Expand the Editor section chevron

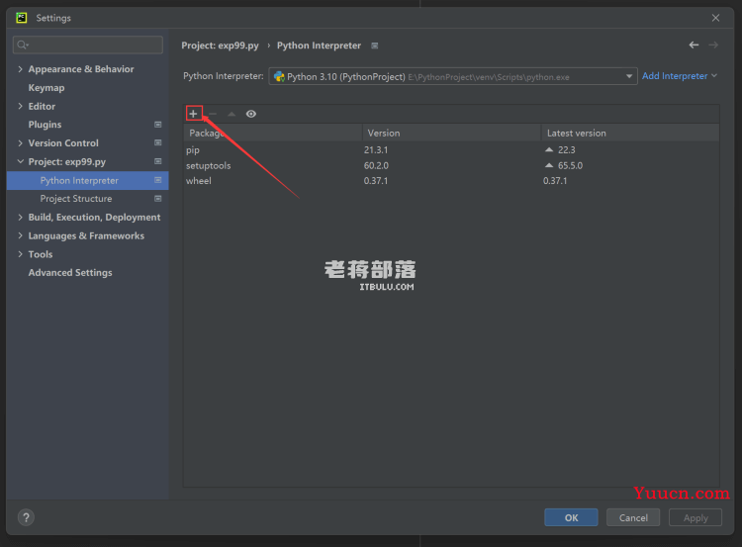[20, 106]
